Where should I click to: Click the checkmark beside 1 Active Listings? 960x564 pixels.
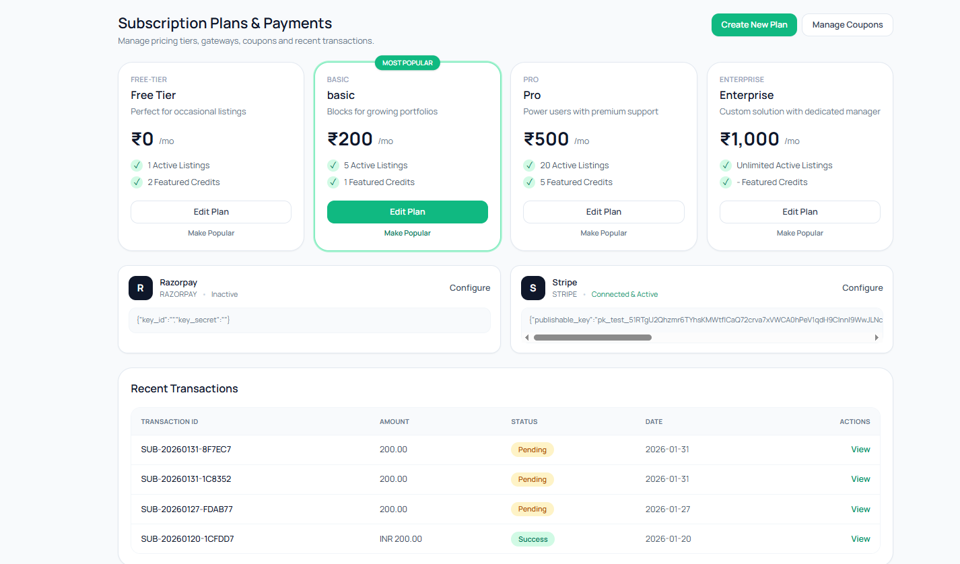(137, 165)
